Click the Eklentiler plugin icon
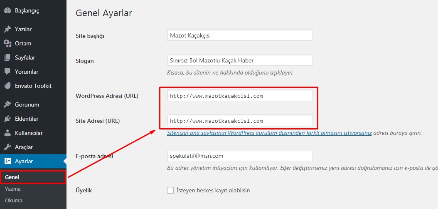This screenshot has width=438, height=209. pyautogui.click(x=7, y=119)
